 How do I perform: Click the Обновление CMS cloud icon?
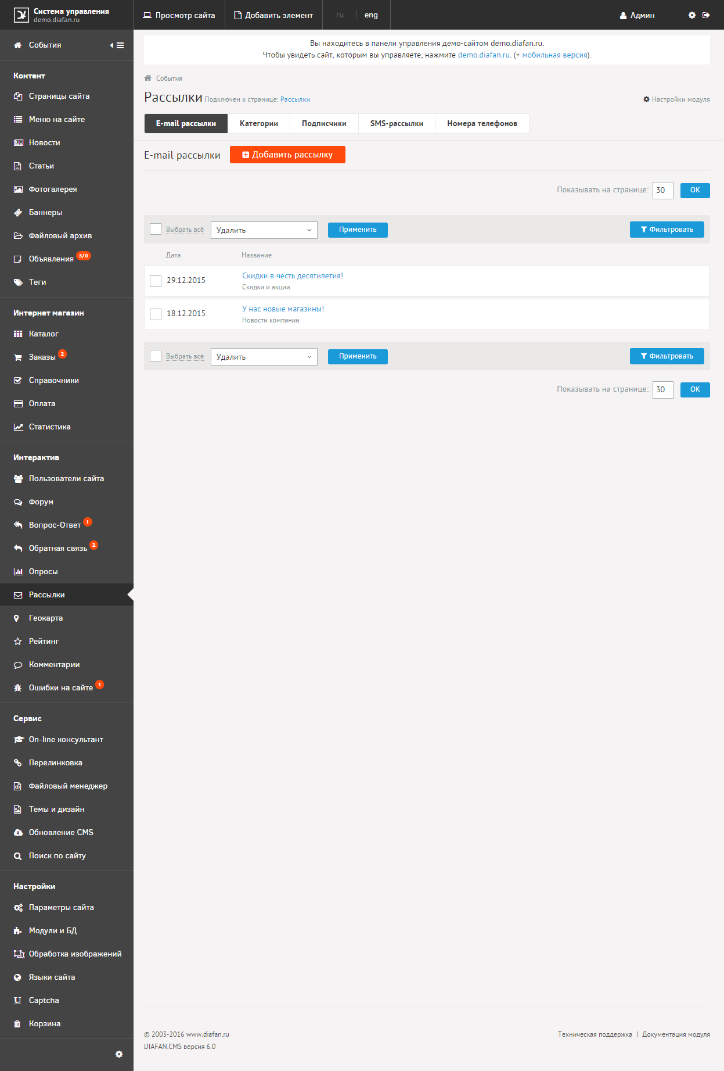[18, 833]
